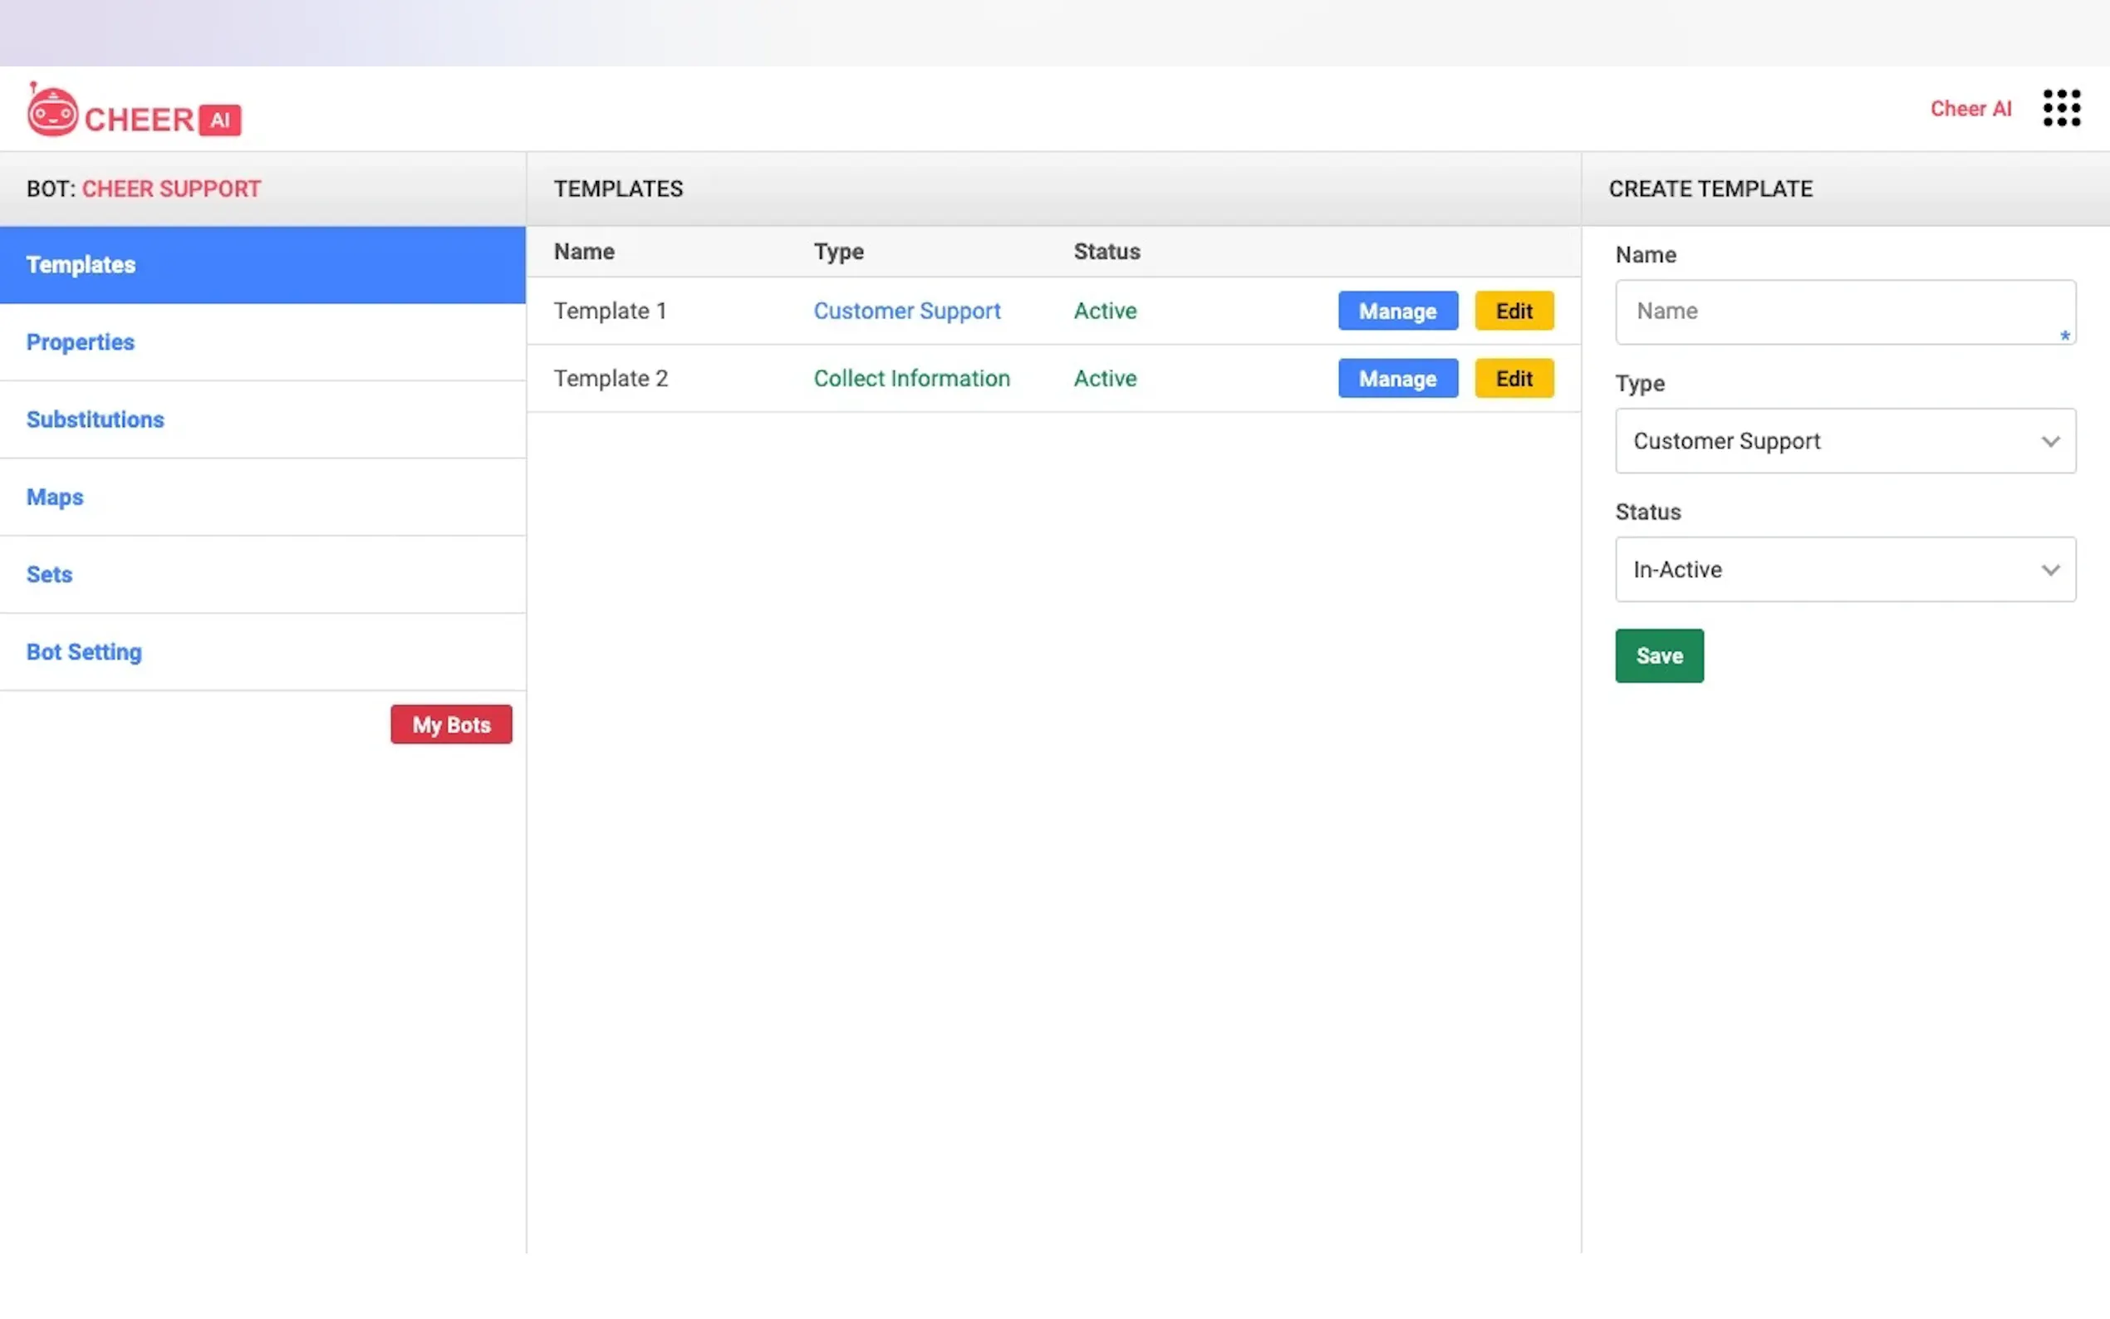Screen dimensions: 2110x1319
Task: Click Edit for Template 1
Action: tap(1514, 311)
